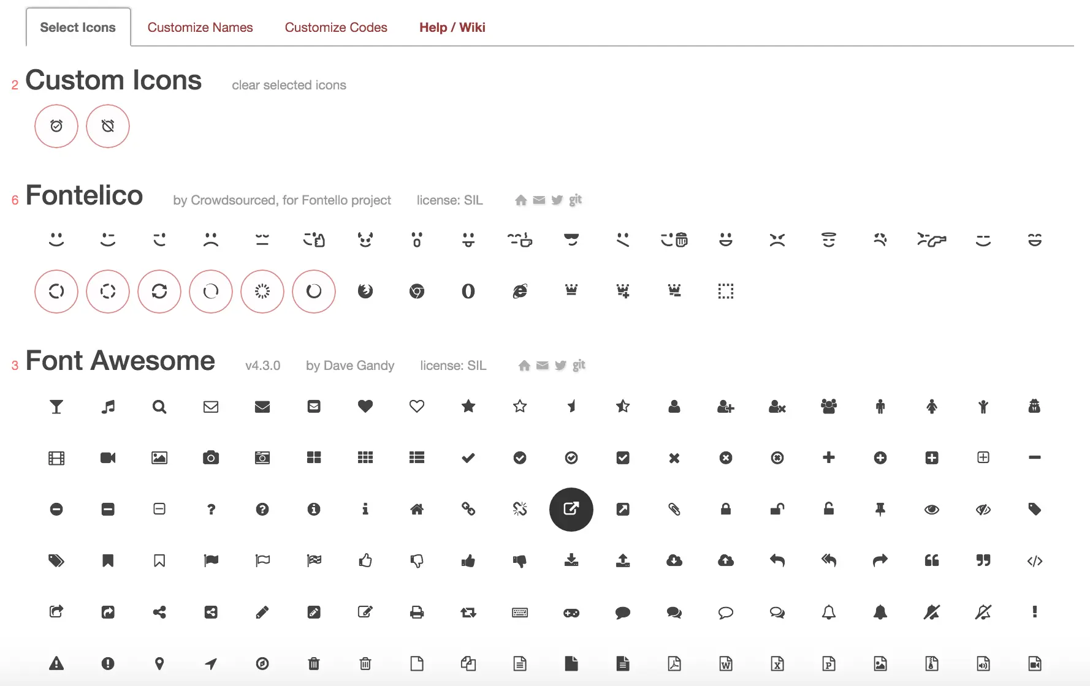Select the Fontelico sunglasses emoticon icon
This screenshot has width=1090, height=686.
(571, 240)
